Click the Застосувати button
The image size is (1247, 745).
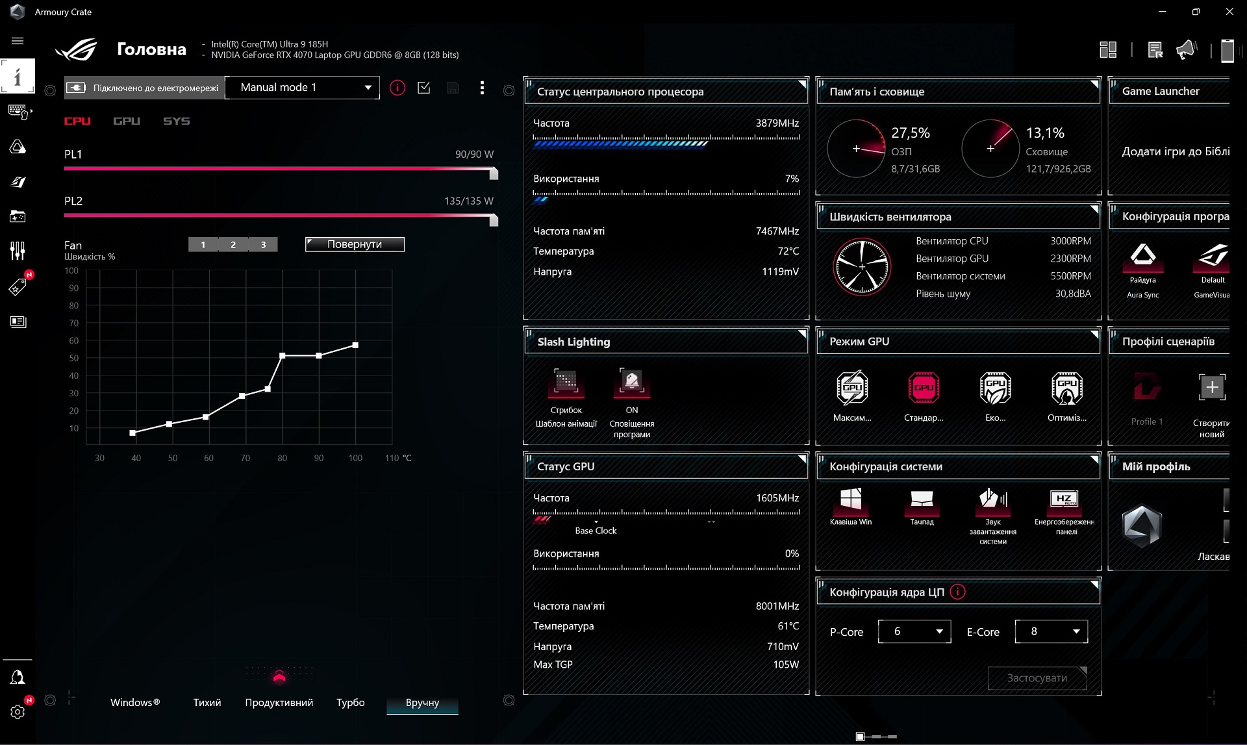[x=1037, y=678]
